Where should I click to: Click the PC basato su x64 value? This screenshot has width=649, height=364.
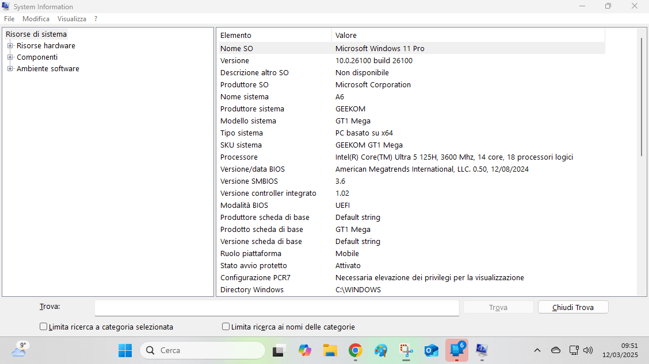tap(364, 133)
